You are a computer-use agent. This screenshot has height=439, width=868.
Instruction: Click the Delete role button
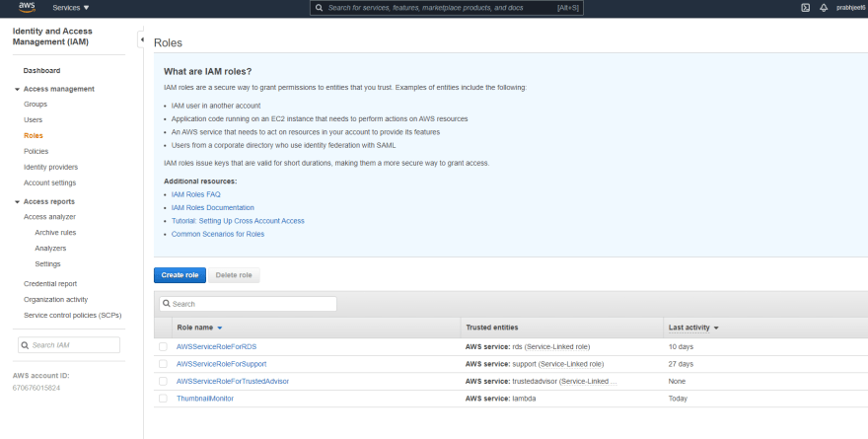click(x=234, y=275)
